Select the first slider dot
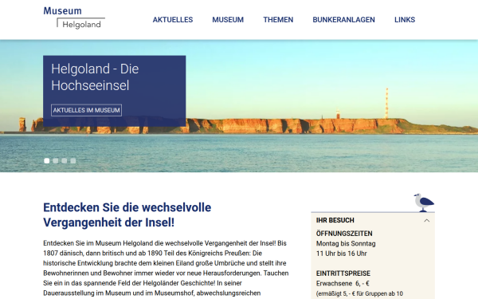478x299 pixels. 47,161
